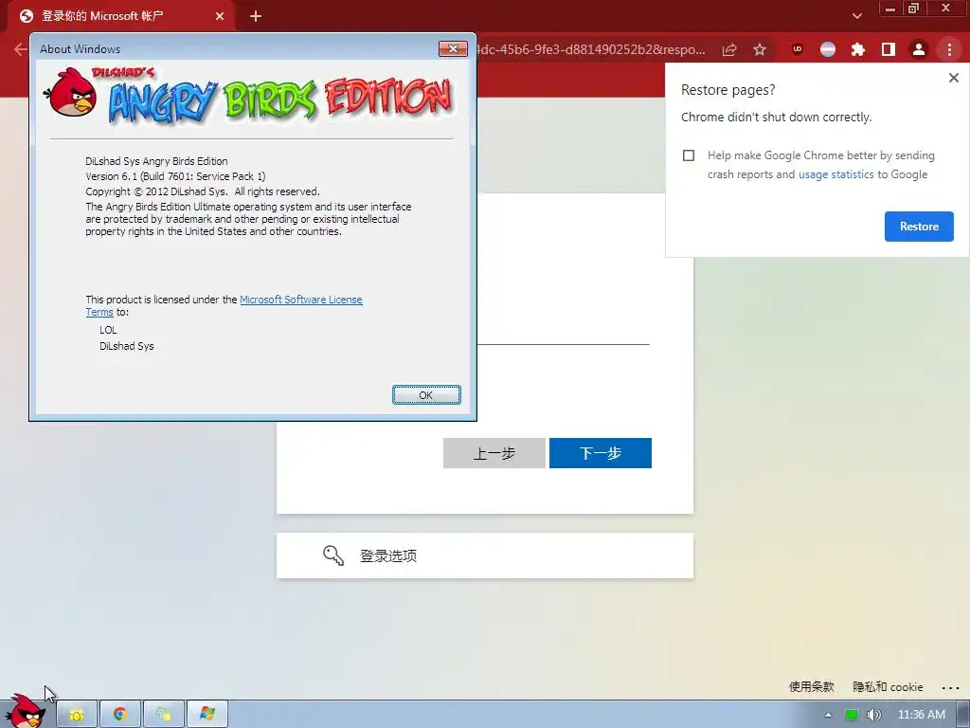The width and height of the screenshot is (970, 728).
Task: Open the Angry Birds Start button
Action: coord(25,712)
